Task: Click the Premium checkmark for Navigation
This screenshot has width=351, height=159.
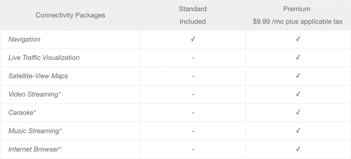Action: point(298,39)
